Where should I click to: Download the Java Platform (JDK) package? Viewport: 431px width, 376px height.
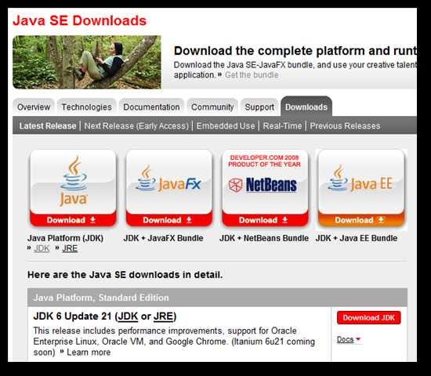coord(73,220)
